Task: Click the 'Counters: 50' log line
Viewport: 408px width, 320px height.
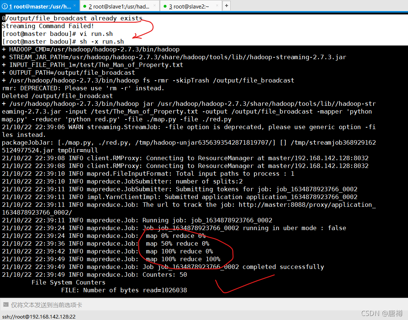Action: [x=94, y=275]
